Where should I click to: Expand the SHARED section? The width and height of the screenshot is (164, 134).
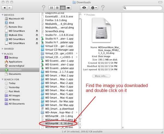tap(2, 49)
